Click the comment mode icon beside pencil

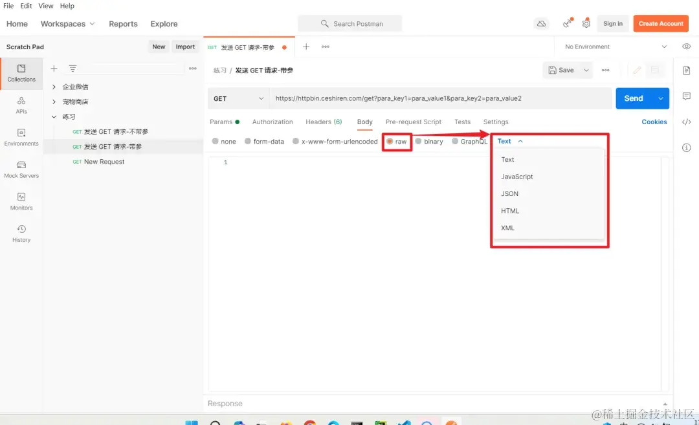[x=655, y=70]
